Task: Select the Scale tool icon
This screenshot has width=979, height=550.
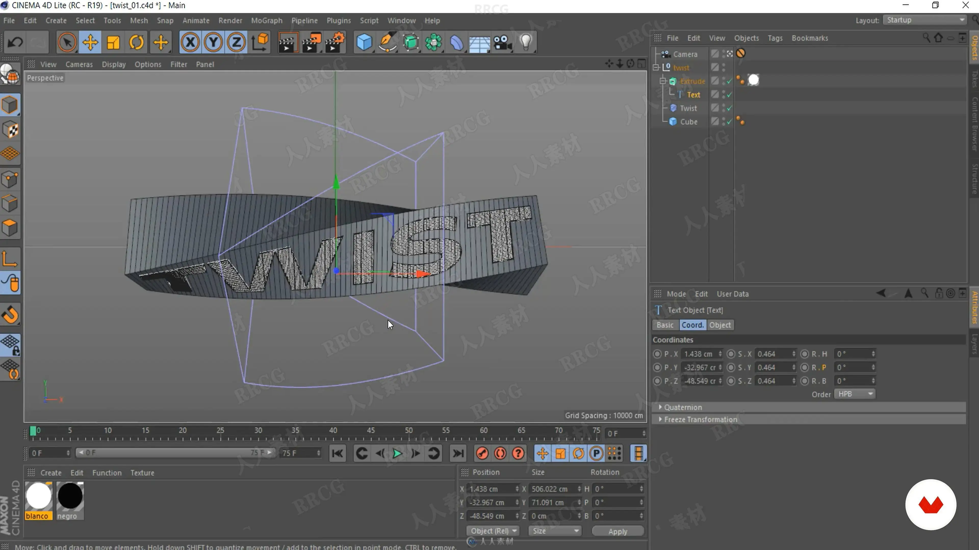Action: point(113,42)
